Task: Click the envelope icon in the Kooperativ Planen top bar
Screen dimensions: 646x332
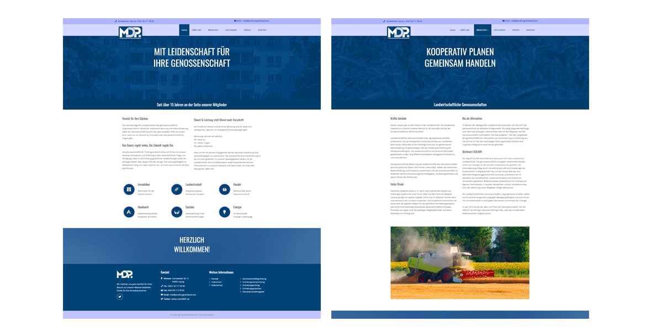Action: [504, 20]
